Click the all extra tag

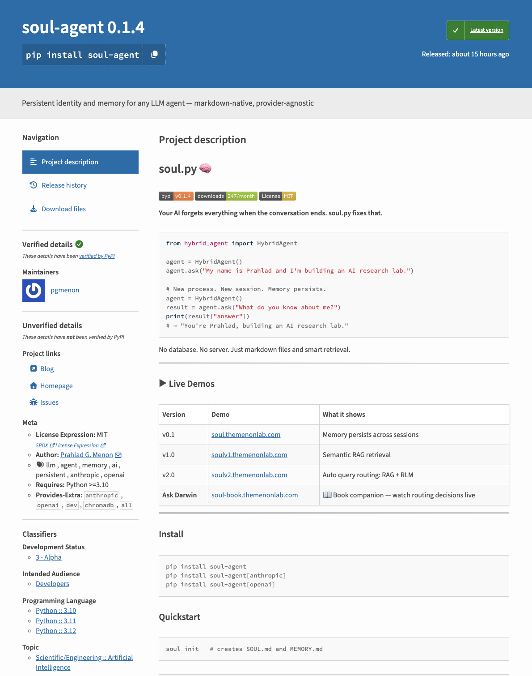point(127,505)
